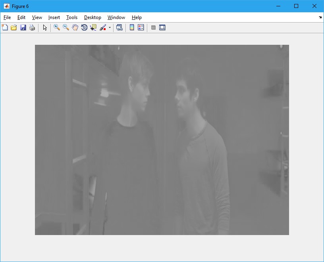This screenshot has width=324, height=262.
Task: Open the Desktop menu
Action: point(93,17)
